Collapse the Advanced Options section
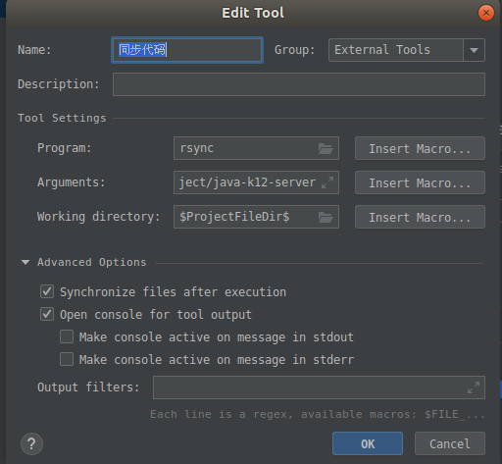Image resolution: width=502 pixels, height=464 pixels. click(25, 262)
